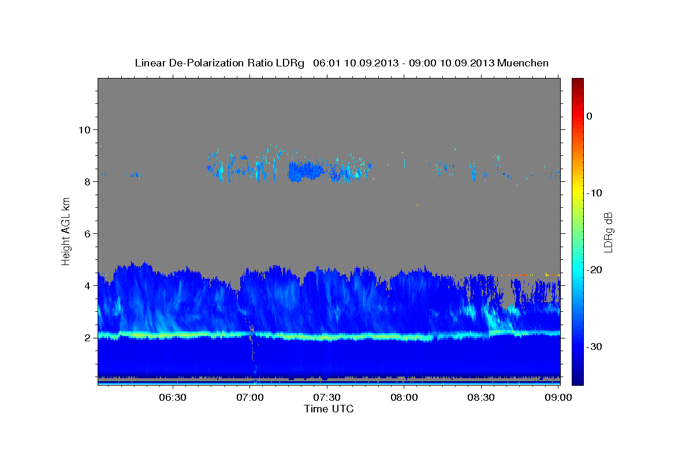The width and height of the screenshot is (693, 462).
Task: Click the LDRg dB colorbar label
Action: tap(608, 232)
